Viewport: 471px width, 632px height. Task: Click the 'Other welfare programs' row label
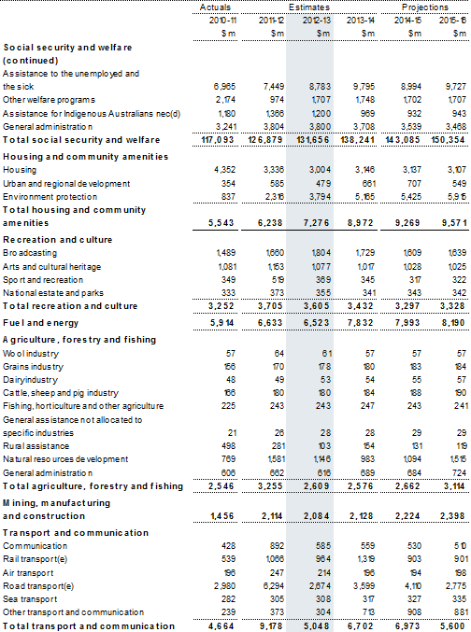click(49, 100)
